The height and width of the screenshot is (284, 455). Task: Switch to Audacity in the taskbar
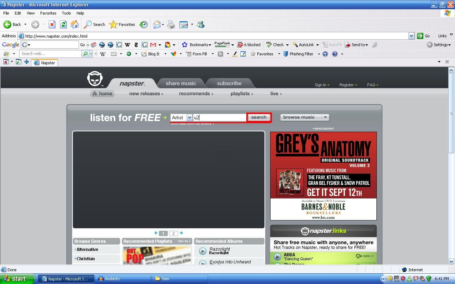[x=124, y=279]
